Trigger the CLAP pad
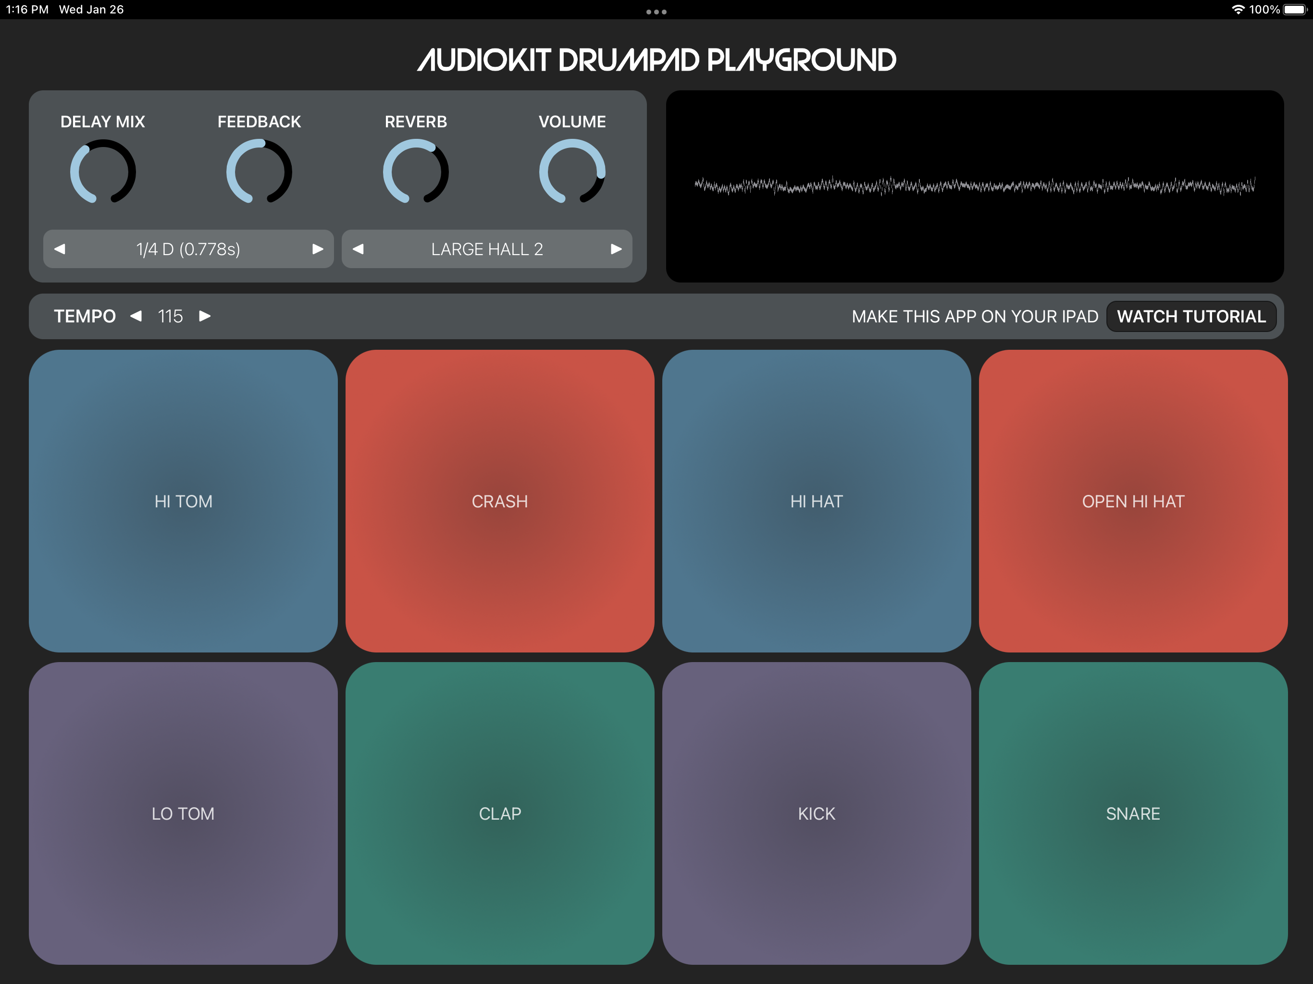The height and width of the screenshot is (984, 1313). [500, 813]
